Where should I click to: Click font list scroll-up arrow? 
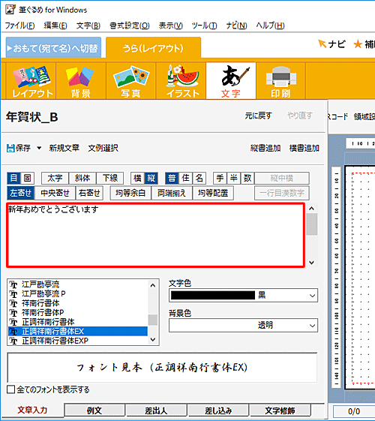[153, 285]
